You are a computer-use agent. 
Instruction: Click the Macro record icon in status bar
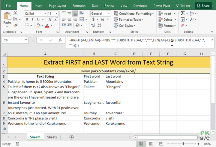tap(17, 144)
